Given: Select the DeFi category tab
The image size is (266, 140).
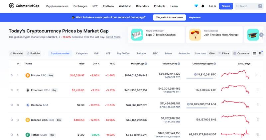Looking at the screenshot, I should [97, 53].
